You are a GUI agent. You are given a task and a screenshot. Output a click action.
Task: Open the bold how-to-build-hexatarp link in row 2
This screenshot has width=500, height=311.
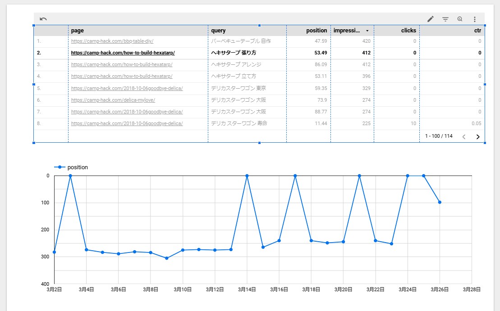pos(123,53)
